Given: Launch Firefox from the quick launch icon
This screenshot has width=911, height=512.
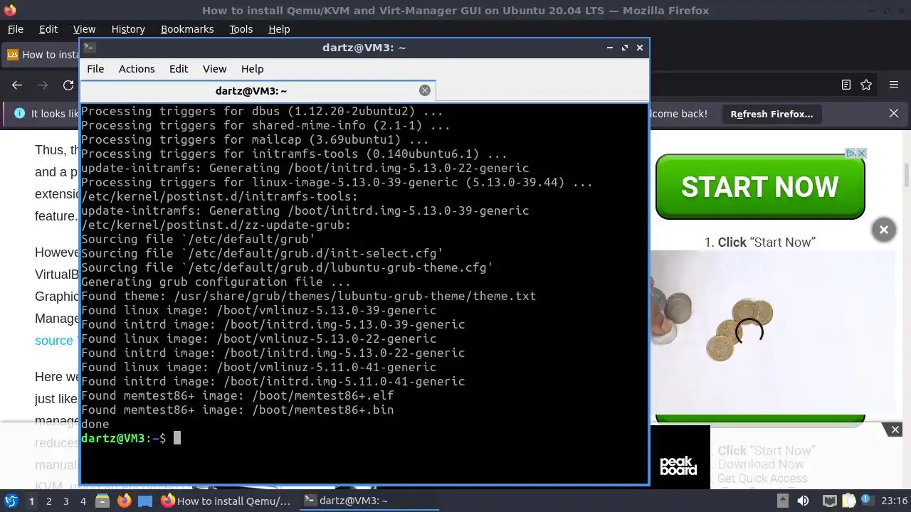Looking at the screenshot, I should [x=124, y=501].
